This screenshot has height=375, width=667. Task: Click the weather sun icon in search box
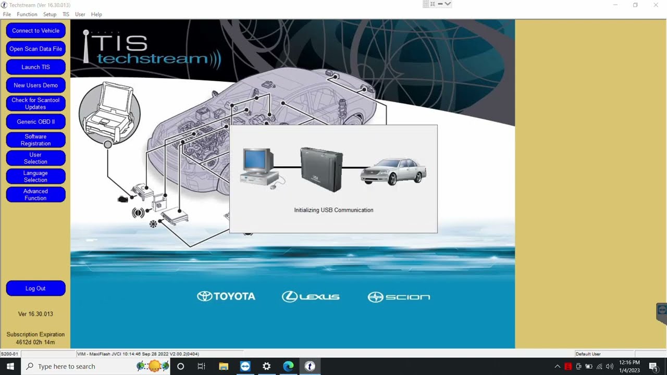(155, 366)
